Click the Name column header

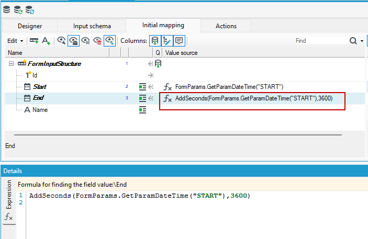point(57,53)
